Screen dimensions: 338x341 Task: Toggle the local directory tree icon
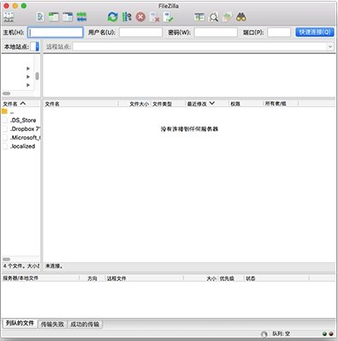point(54,17)
